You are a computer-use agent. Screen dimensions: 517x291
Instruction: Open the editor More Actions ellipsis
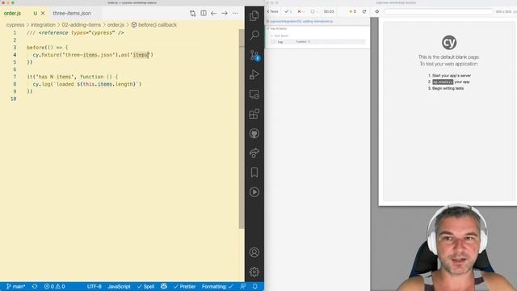pos(235,13)
